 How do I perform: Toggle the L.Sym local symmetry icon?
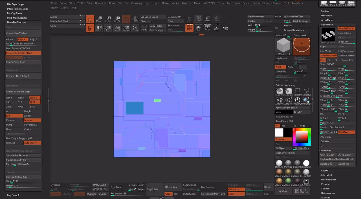click(x=225, y=28)
